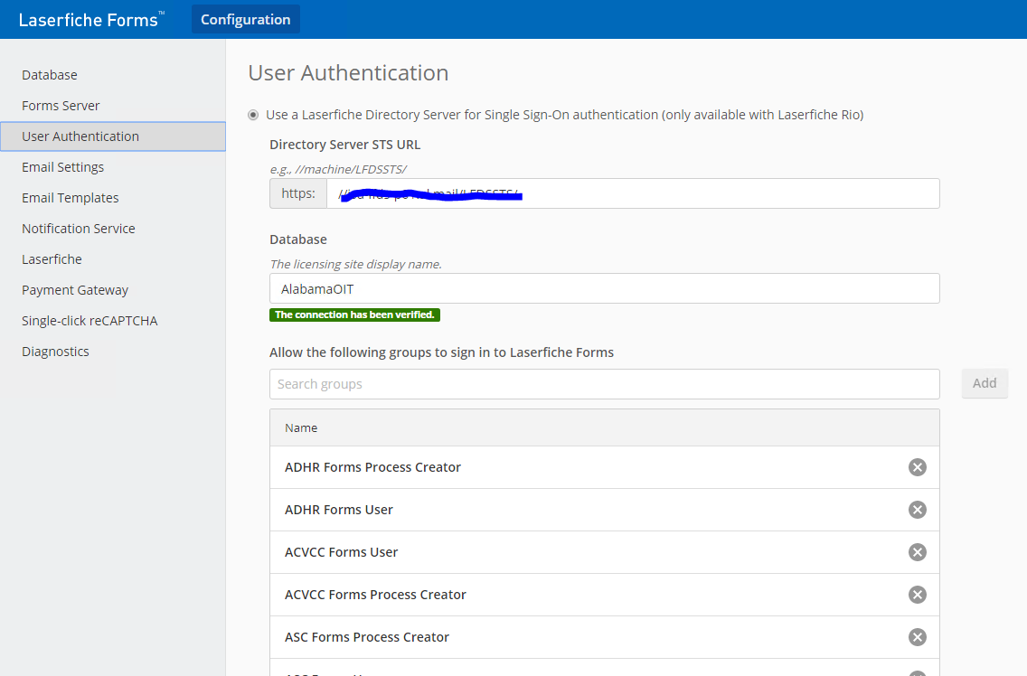Select the ASC Forms Process Creator row text

(367, 637)
